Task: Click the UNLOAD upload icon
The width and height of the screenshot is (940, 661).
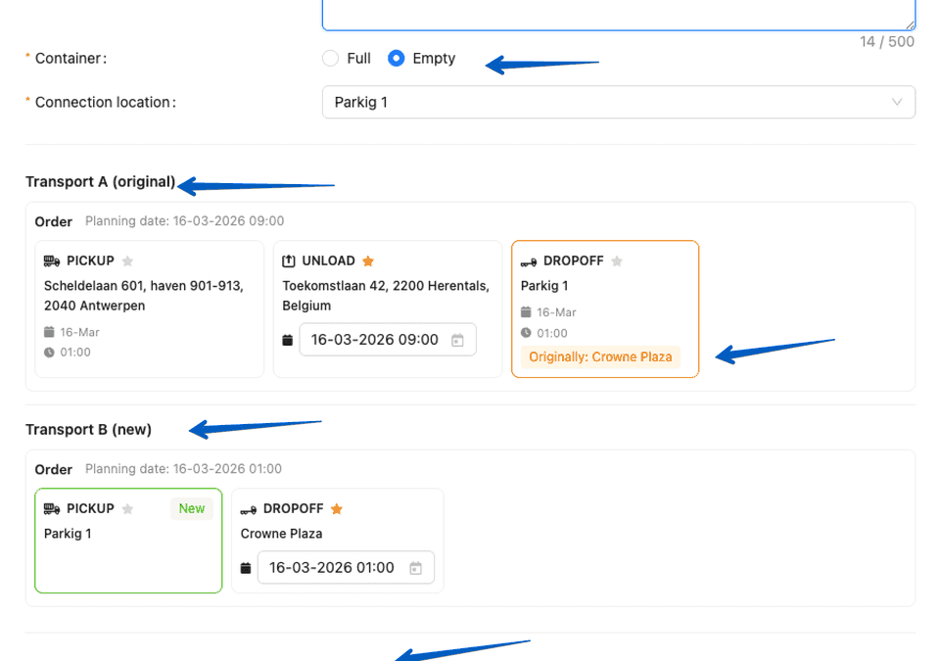Action: point(288,260)
